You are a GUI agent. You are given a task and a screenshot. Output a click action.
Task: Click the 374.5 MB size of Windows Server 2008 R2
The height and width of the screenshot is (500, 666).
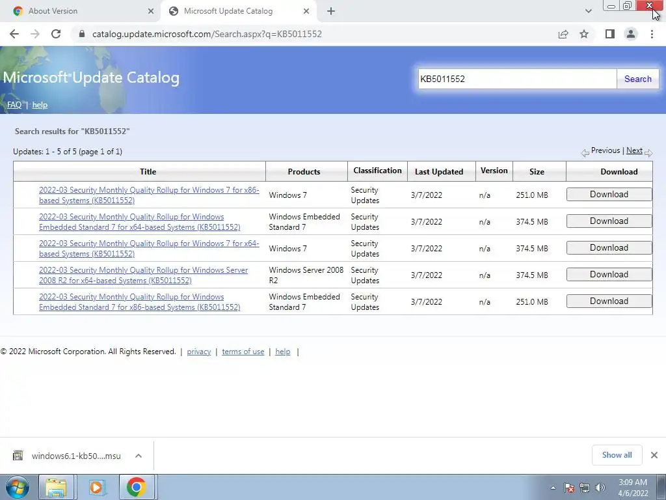coord(532,275)
